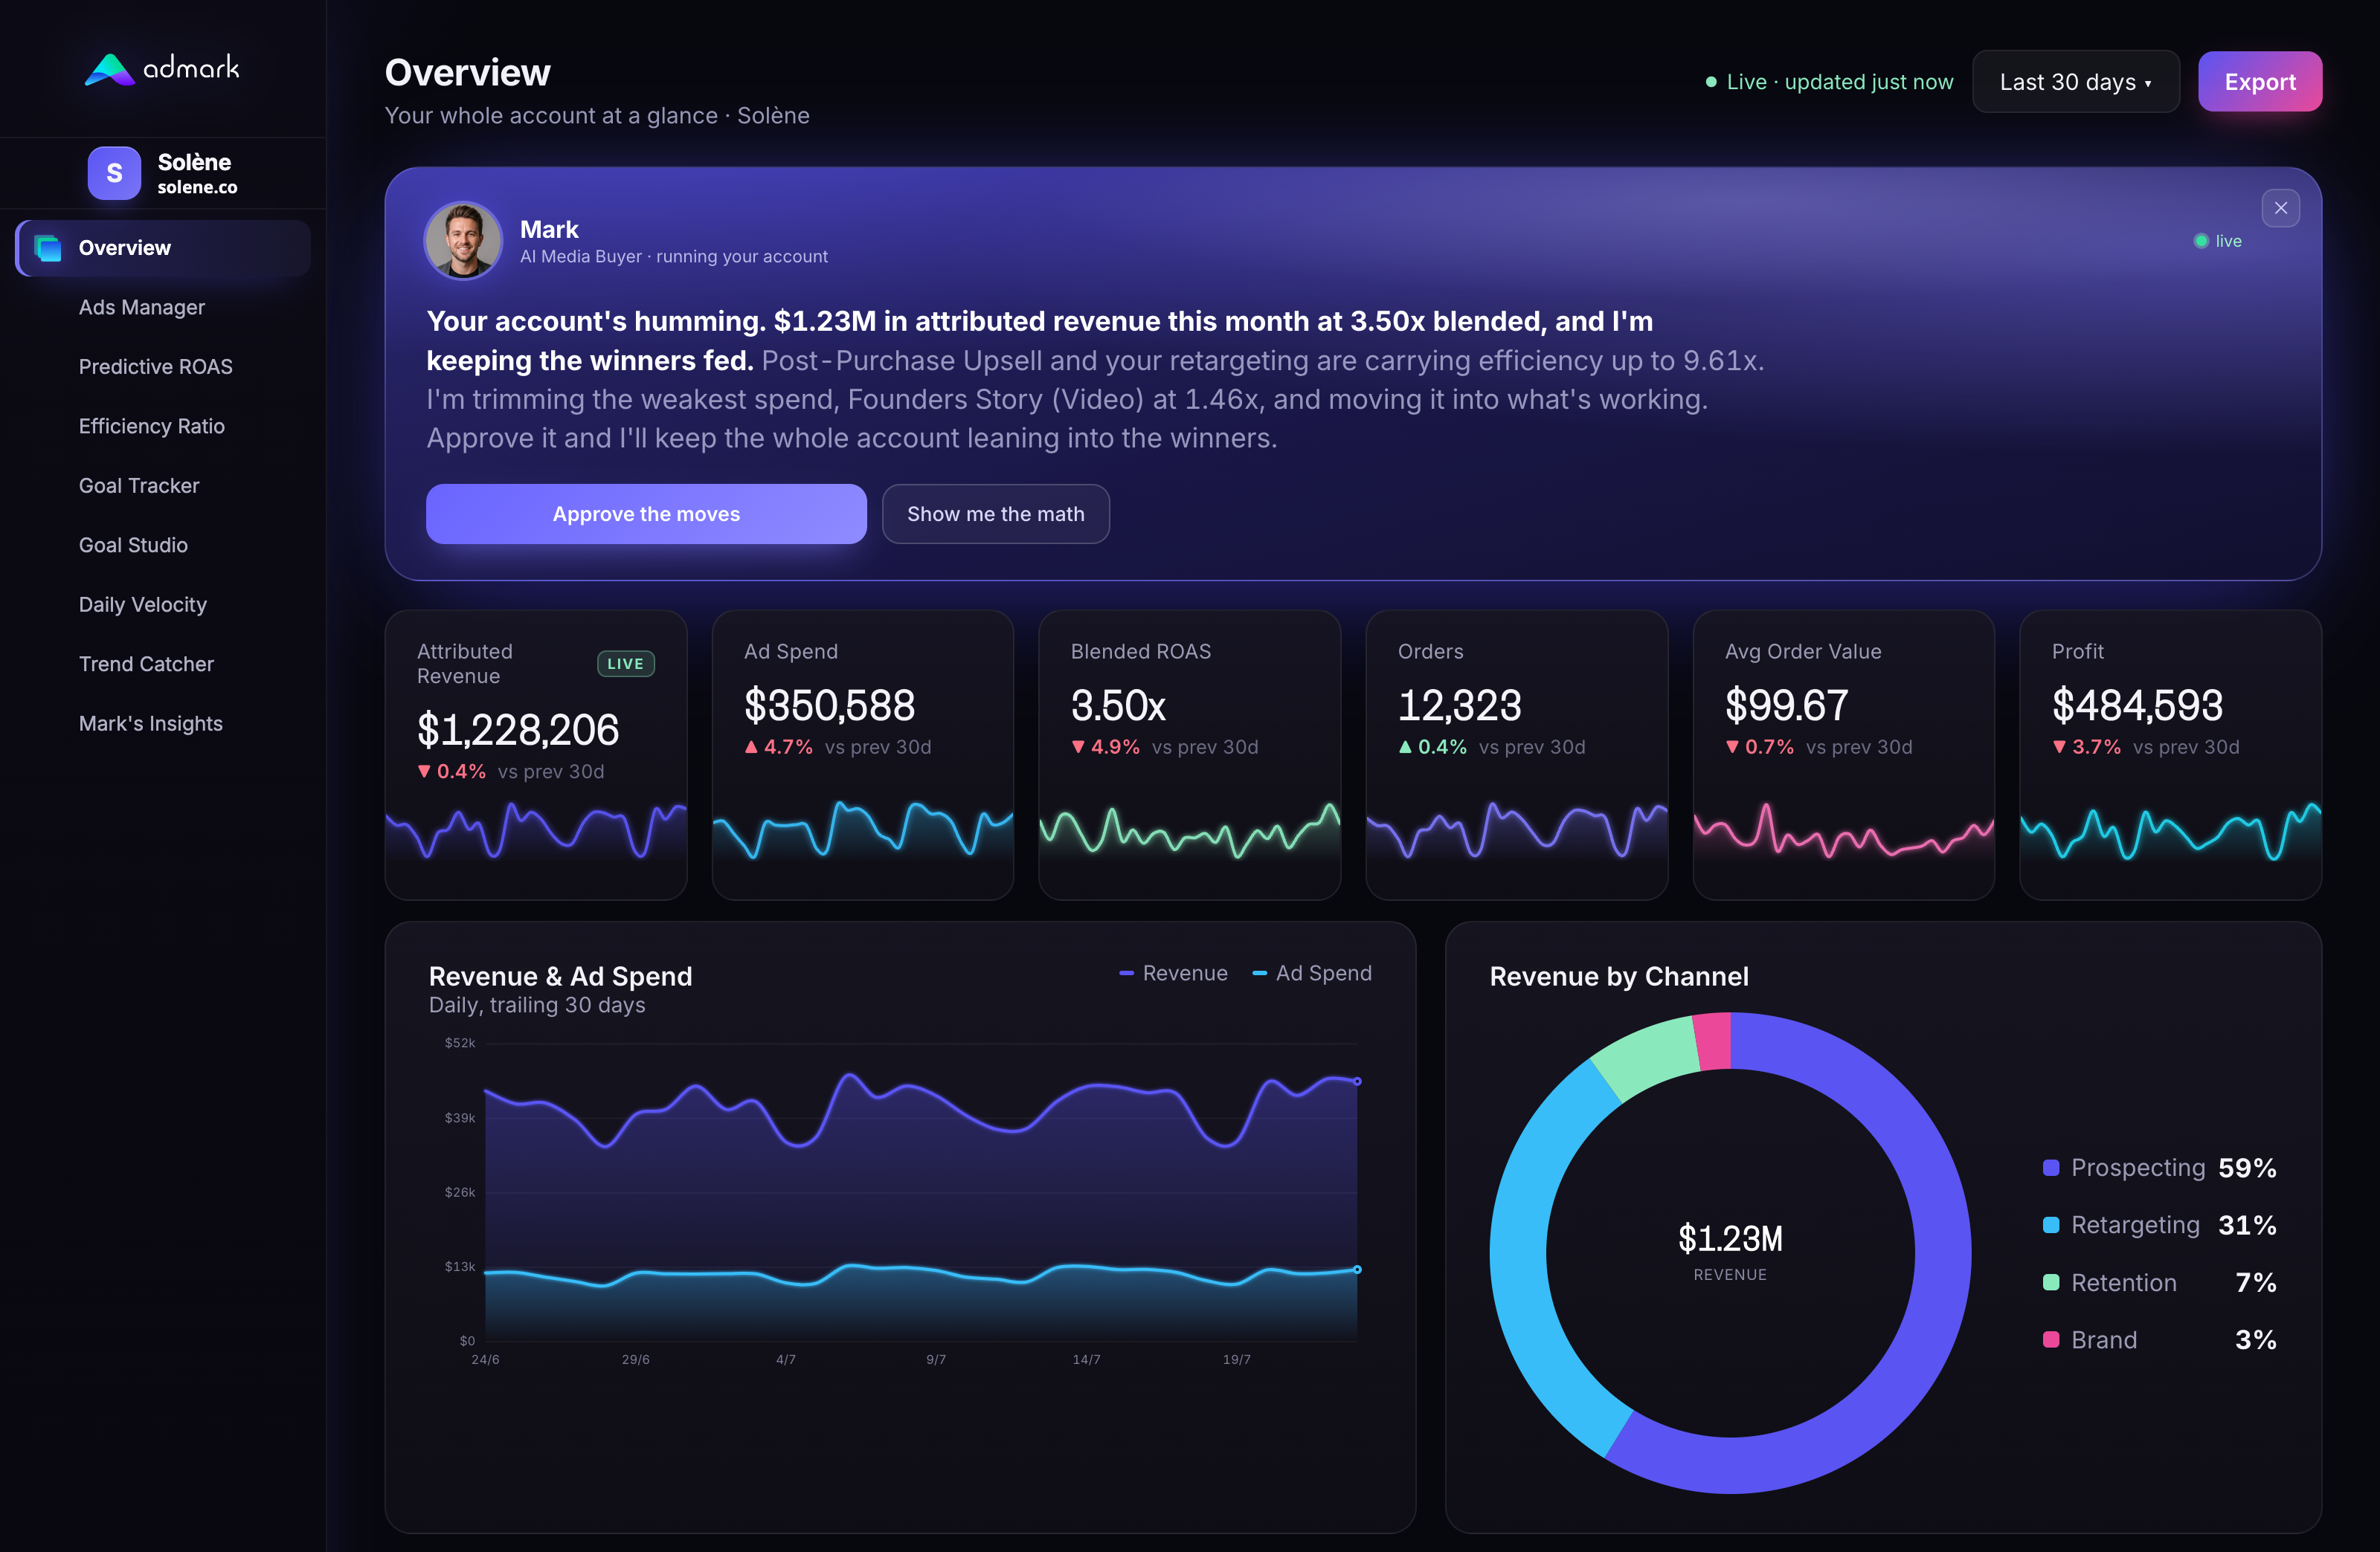This screenshot has width=2380, height=1552.
Task: Toggle the Revenue legend series
Action: click(x=1173, y=974)
